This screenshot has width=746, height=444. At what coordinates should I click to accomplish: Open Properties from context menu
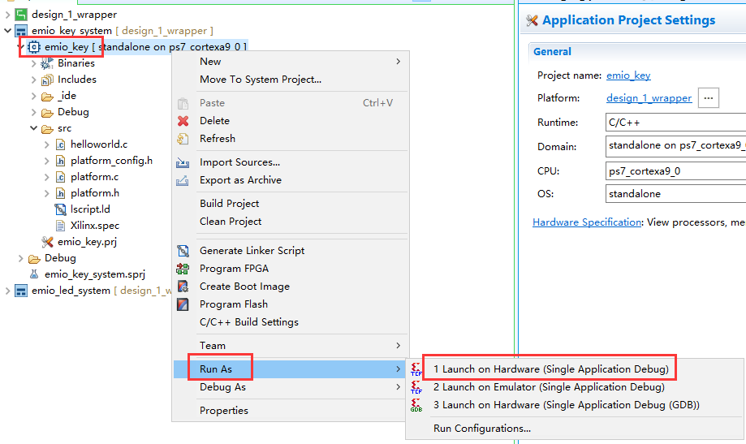tap(291, 411)
